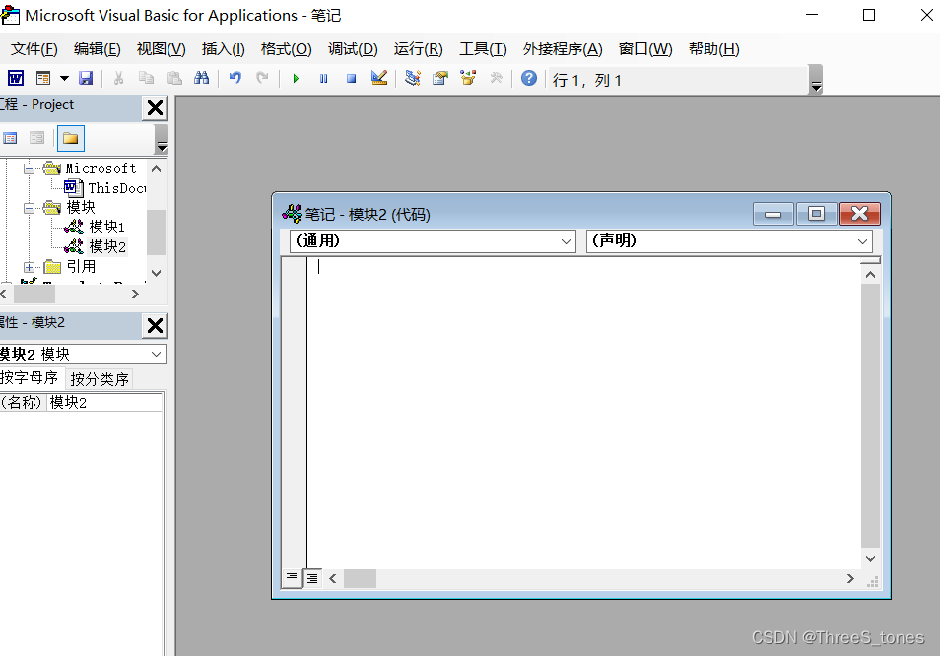Close the 属性 - 模块2 properties panel
Viewport: 940px width, 656px height.
(155, 325)
